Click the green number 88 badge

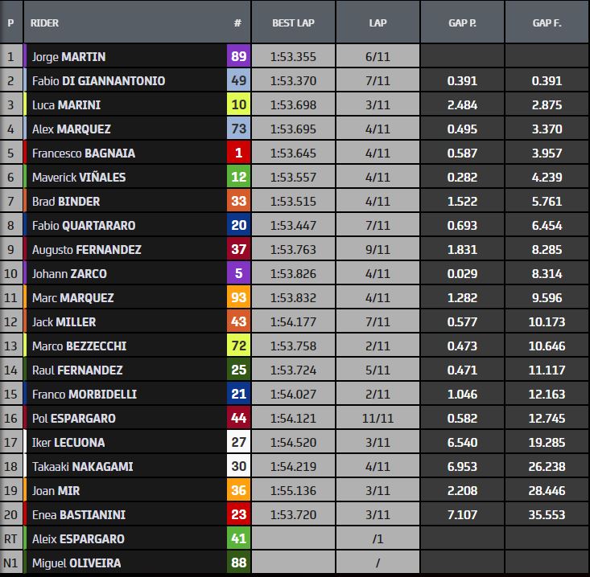click(x=238, y=563)
